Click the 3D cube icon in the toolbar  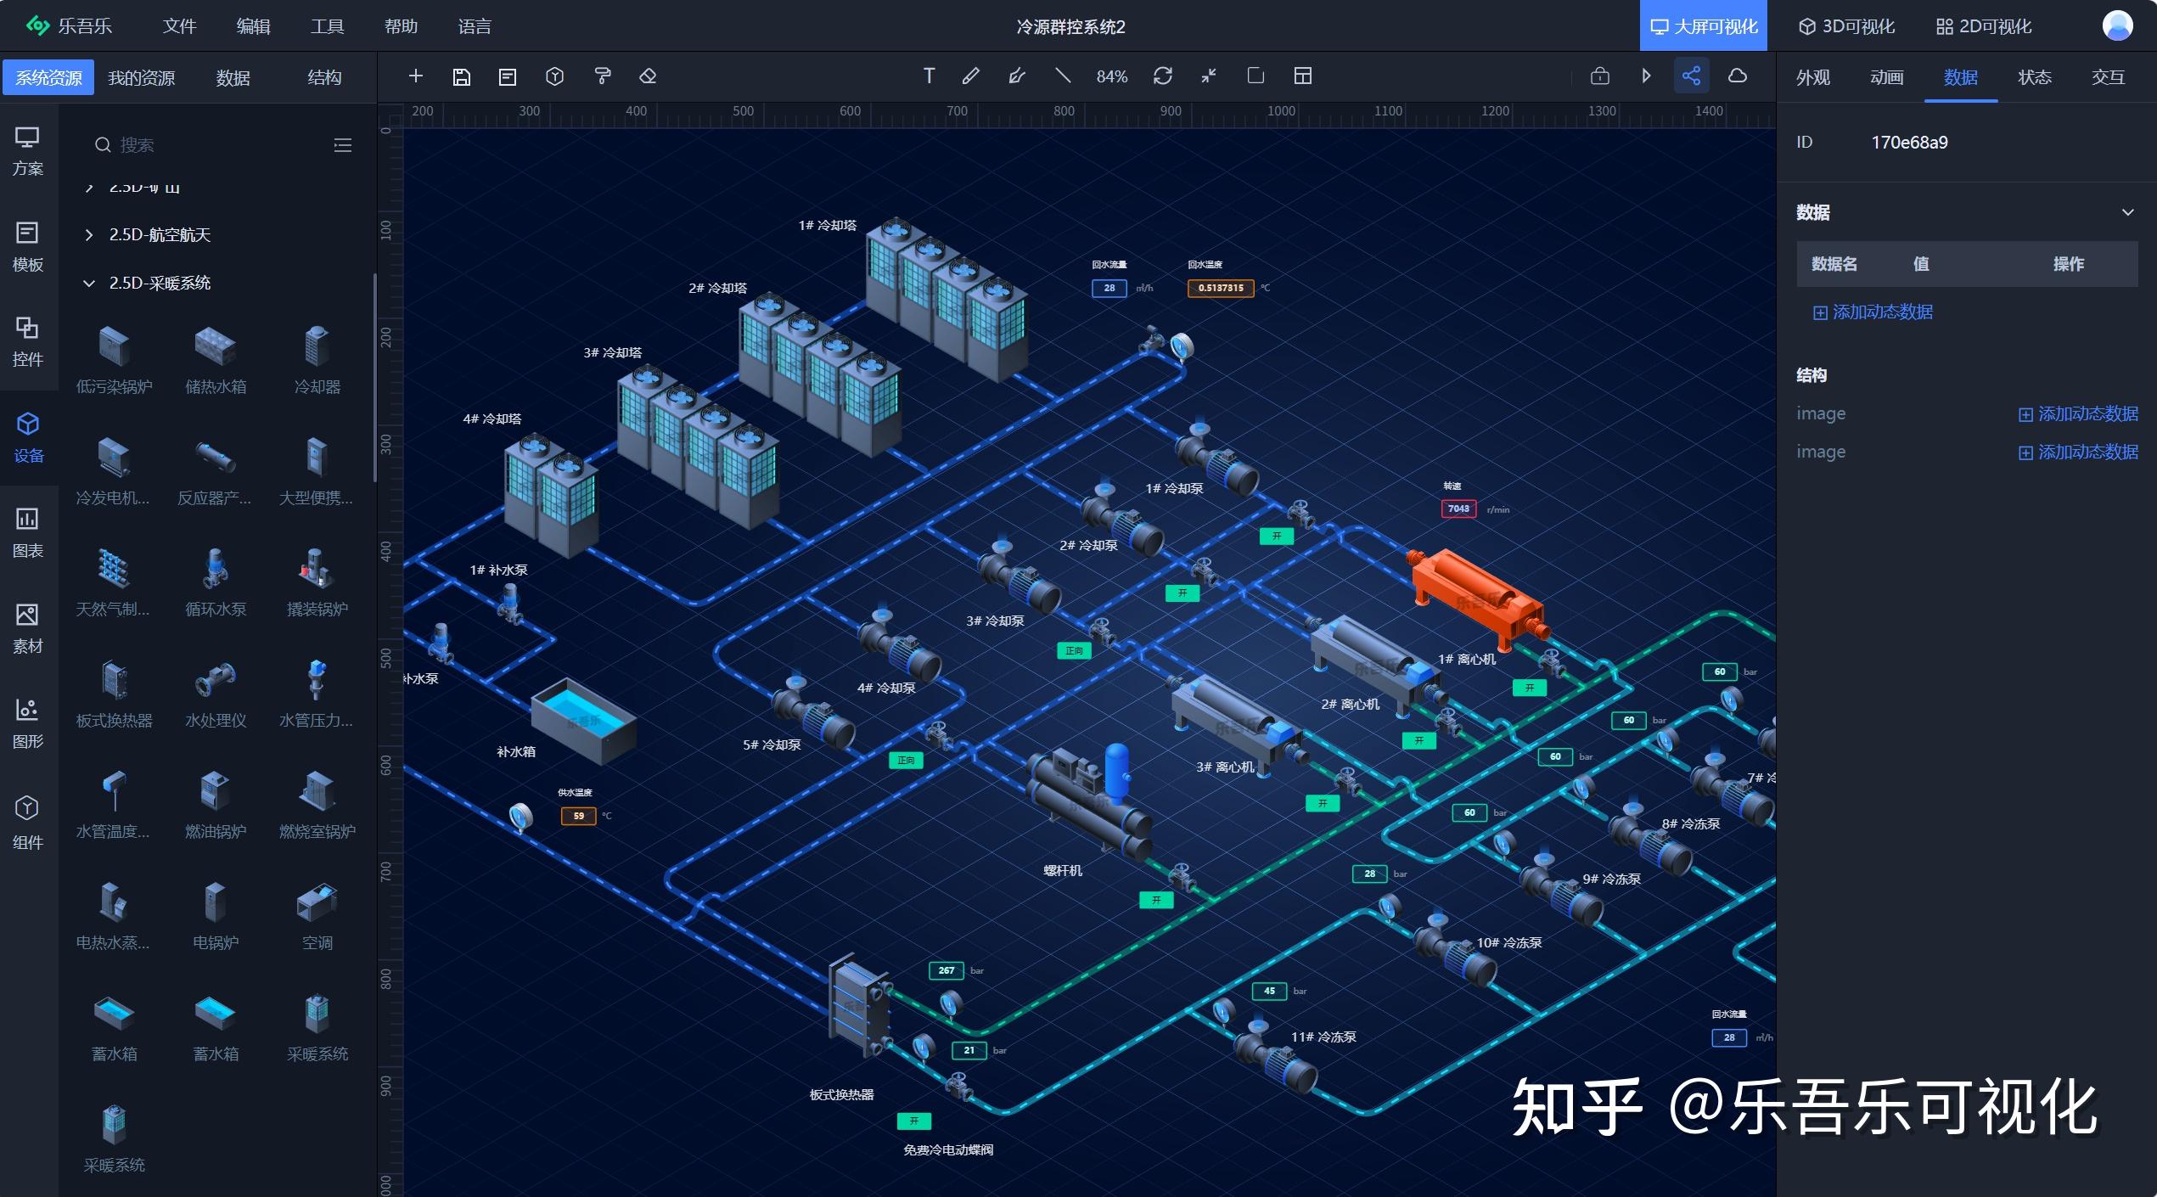[554, 76]
